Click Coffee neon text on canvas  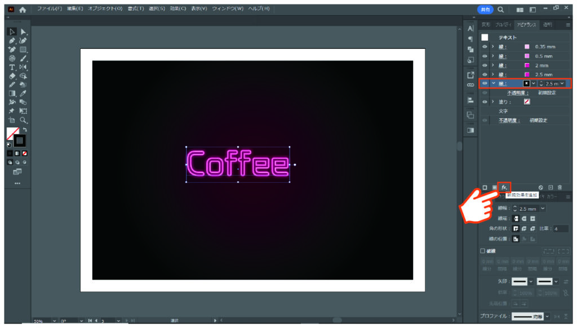pyautogui.click(x=238, y=164)
